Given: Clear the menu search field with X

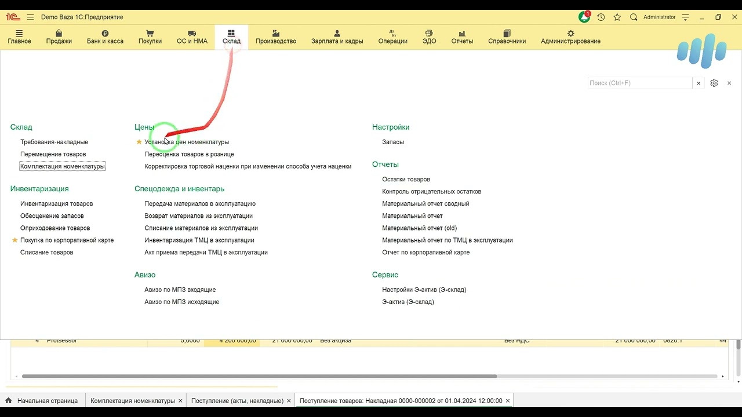Looking at the screenshot, I should (x=699, y=83).
